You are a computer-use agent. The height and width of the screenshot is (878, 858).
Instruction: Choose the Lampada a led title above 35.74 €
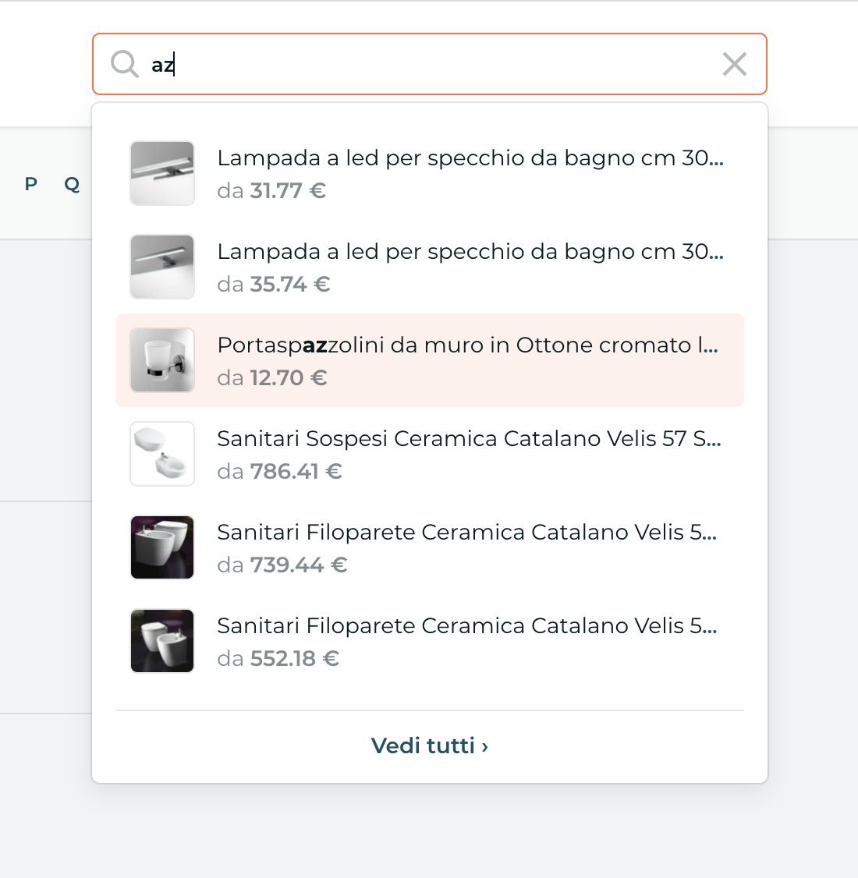pyautogui.click(x=470, y=252)
